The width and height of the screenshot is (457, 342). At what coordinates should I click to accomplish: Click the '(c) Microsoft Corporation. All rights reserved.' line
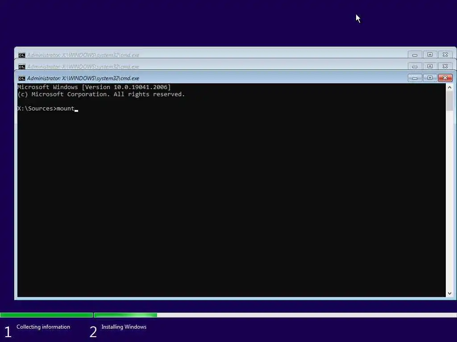click(101, 94)
